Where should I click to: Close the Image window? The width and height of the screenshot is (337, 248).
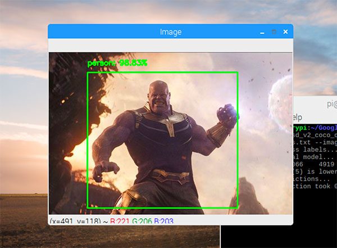point(285,32)
